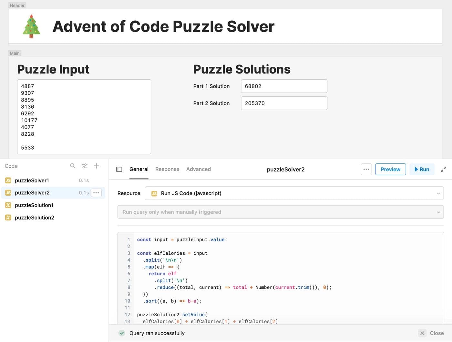The width and height of the screenshot is (452, 342).
Task: Open the ellipsis menu on puzzleSolver2
Action: (x=96, y=192)
